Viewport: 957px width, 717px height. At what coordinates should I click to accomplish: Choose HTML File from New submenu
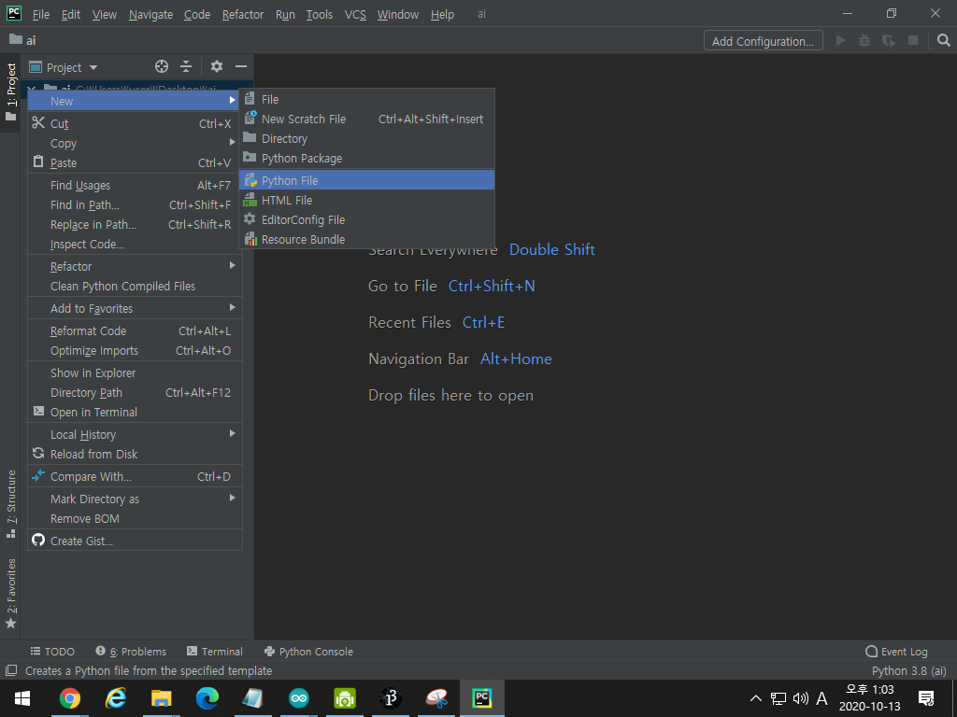pos(366,200)
